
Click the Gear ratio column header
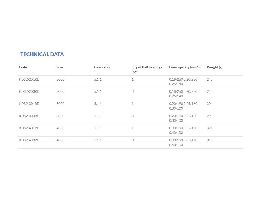(102, 67)
